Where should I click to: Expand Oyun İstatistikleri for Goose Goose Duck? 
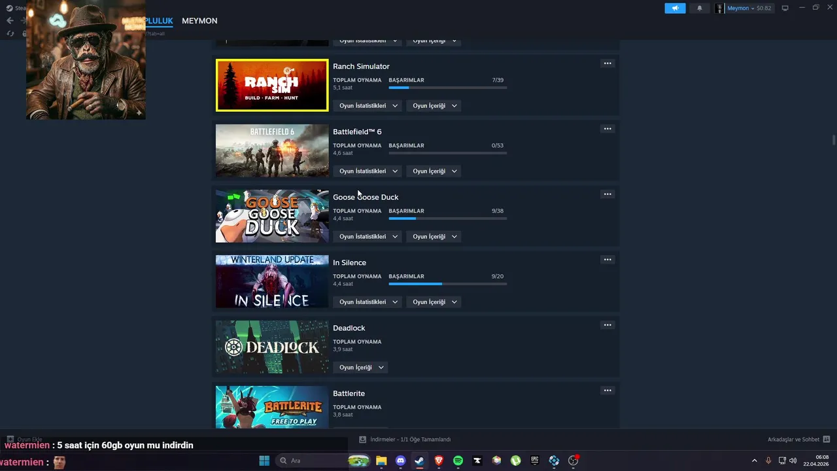point(367,236)
